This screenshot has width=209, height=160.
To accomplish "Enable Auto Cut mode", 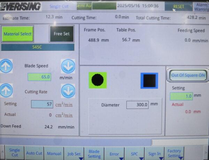I will tap(34, 153).
